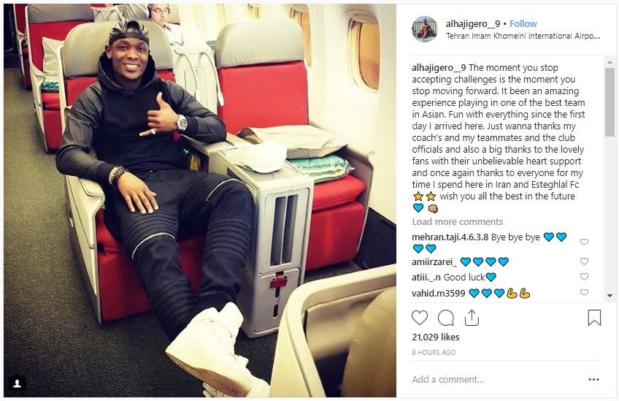Open the Tehran Imam Khomeini Airport location link
The image size is (619, 401).
pyautogui.click(x=523, y=36)
